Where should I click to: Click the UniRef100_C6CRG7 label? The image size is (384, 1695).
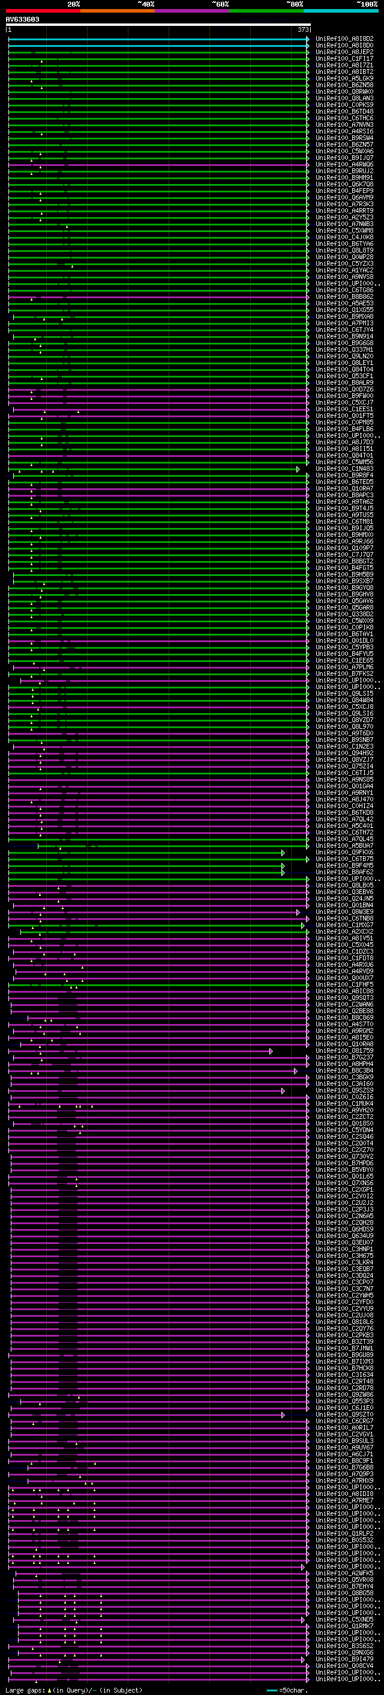coord(344,1421)
